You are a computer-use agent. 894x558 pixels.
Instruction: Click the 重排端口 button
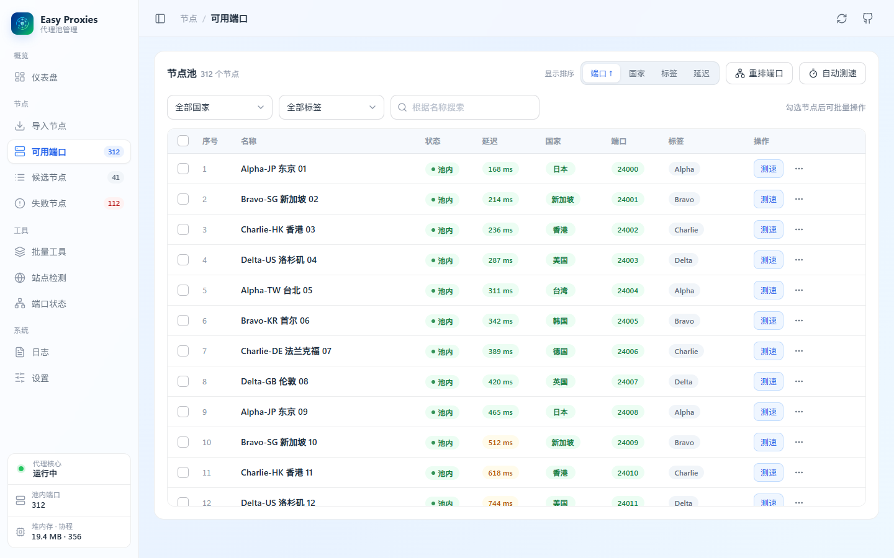click(x=759, y=73)
